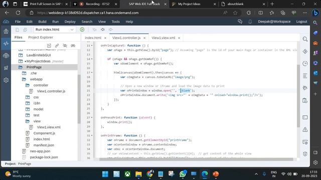Viewport: 321px width, 180px height.
Task: Switch to the View1.view.xml editor tab
Action: pyautogui.click(x=164, y=38)
